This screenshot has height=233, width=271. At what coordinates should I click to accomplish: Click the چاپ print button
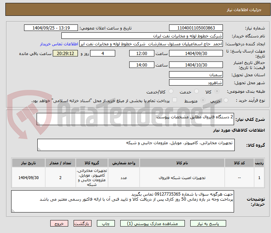pos(106,224)
